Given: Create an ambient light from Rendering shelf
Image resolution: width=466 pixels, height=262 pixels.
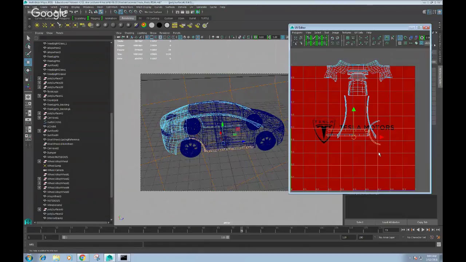Looking at the screenshot, I should 37,25.
